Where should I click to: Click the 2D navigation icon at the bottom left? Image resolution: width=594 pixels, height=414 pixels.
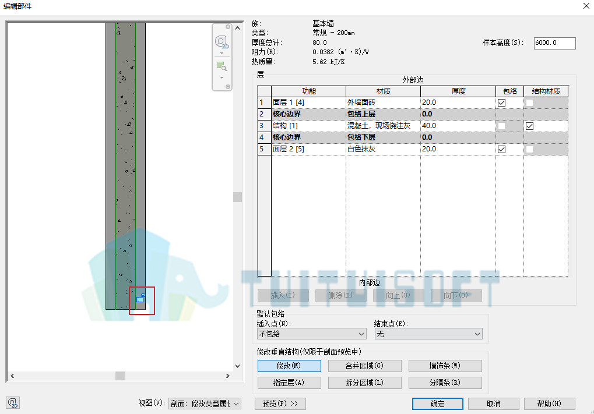click(x=13, y=403)
